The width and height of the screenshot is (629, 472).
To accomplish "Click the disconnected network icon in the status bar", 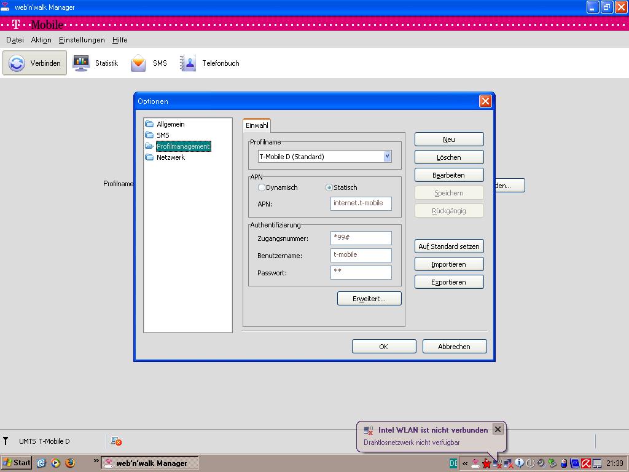I will pos(115,441).
